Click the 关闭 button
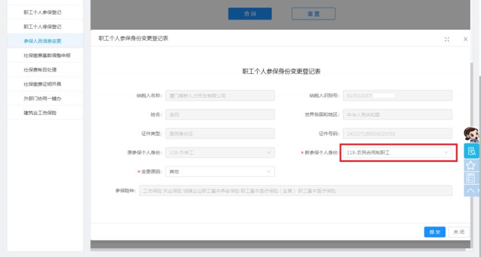The width and height of the screenshot is (481, 257). pos(458,232)
